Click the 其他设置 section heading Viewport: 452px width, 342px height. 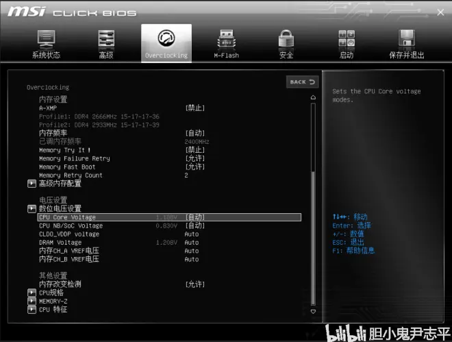[53, 276]
